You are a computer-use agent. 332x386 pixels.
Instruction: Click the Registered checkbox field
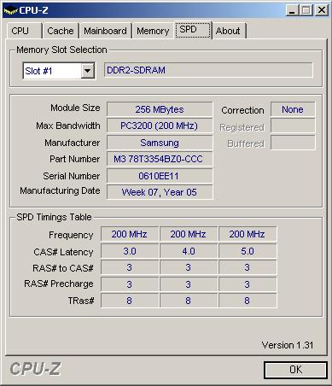pyautogui.click(x=293, y=126)
